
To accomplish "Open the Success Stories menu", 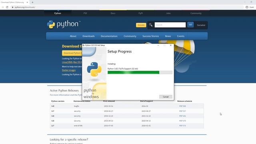I will 150,36.
